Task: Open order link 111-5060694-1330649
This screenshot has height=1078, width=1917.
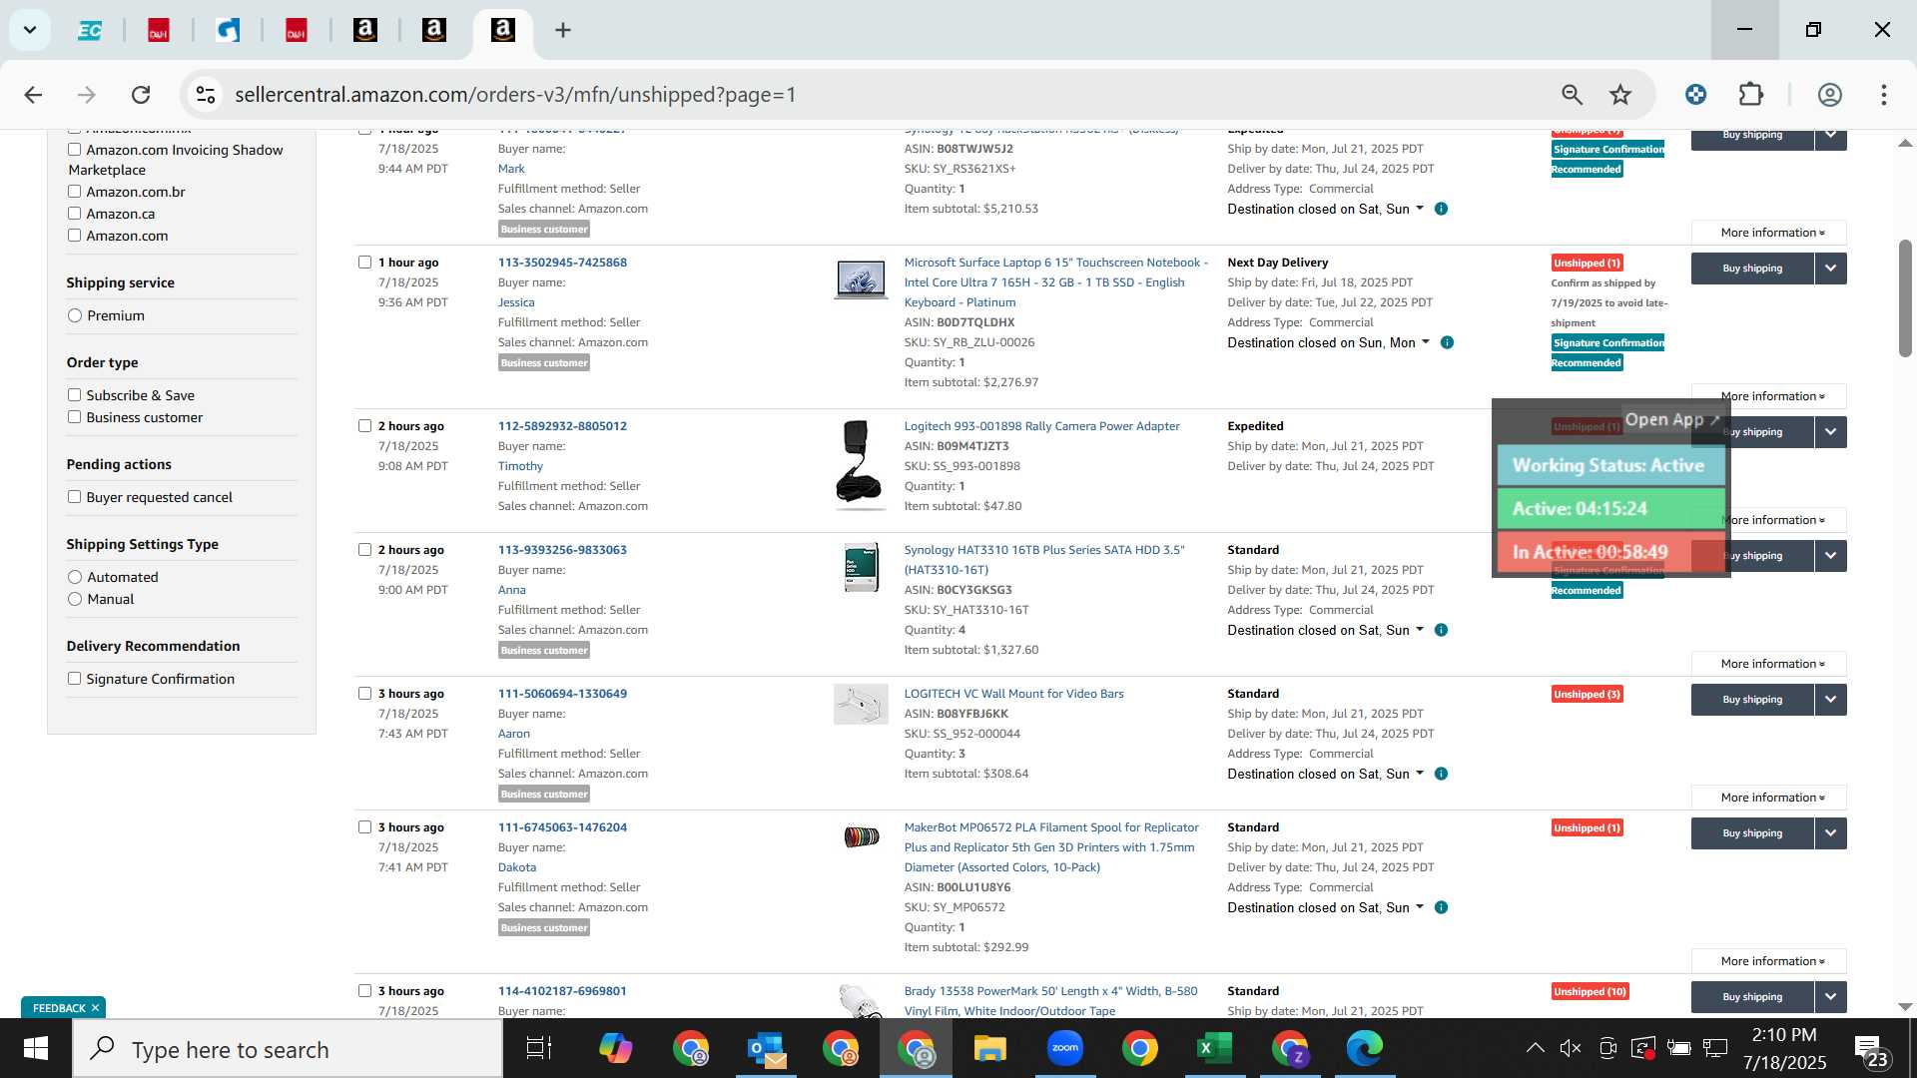Action: tap(562, 694)
